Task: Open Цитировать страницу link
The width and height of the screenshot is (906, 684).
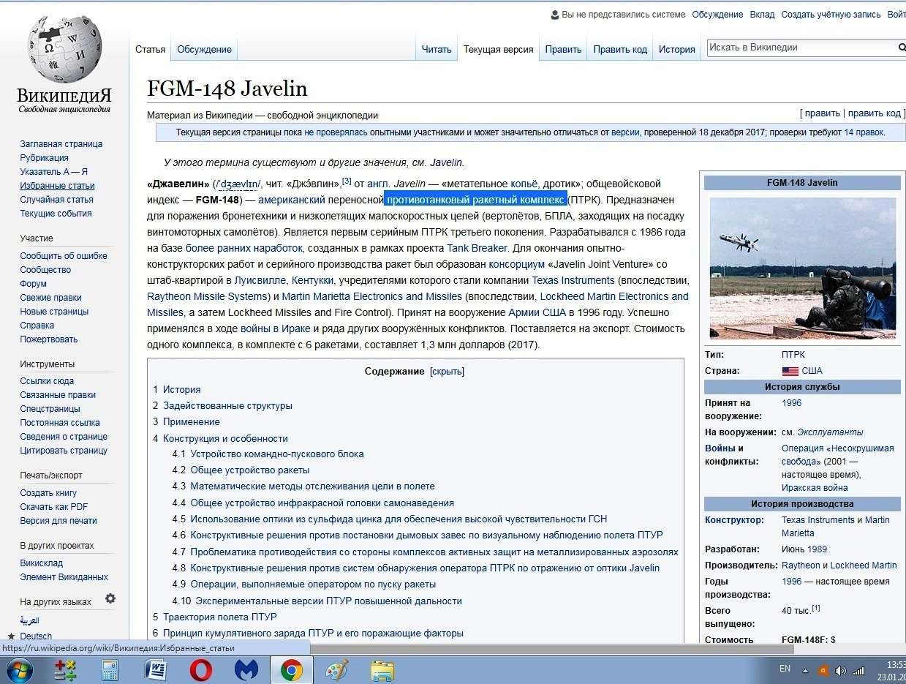Action: pos(64,451)
